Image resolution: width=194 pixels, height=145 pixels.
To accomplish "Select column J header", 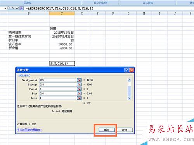I will click(175, 13).
